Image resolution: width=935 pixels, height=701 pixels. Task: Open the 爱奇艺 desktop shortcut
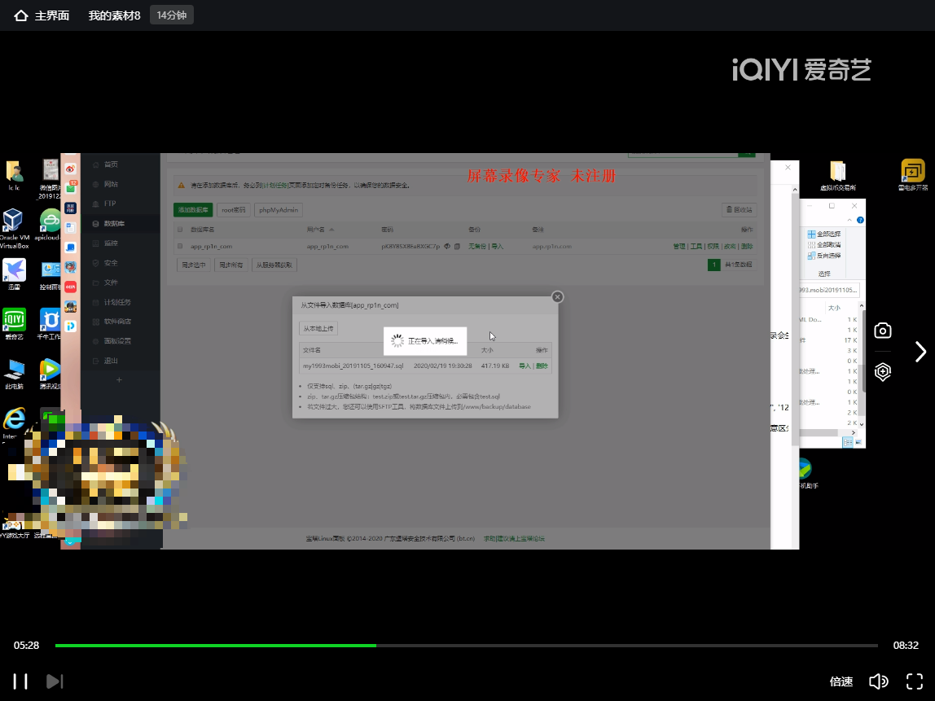(x=14, y=324)
